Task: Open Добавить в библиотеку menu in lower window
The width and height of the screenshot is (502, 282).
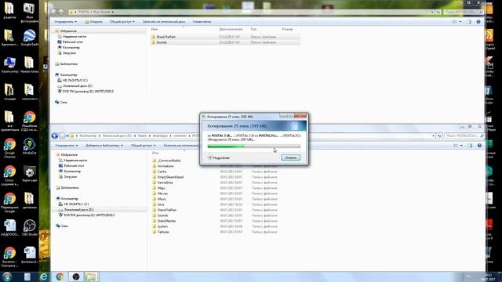Action: coord(104,146)
